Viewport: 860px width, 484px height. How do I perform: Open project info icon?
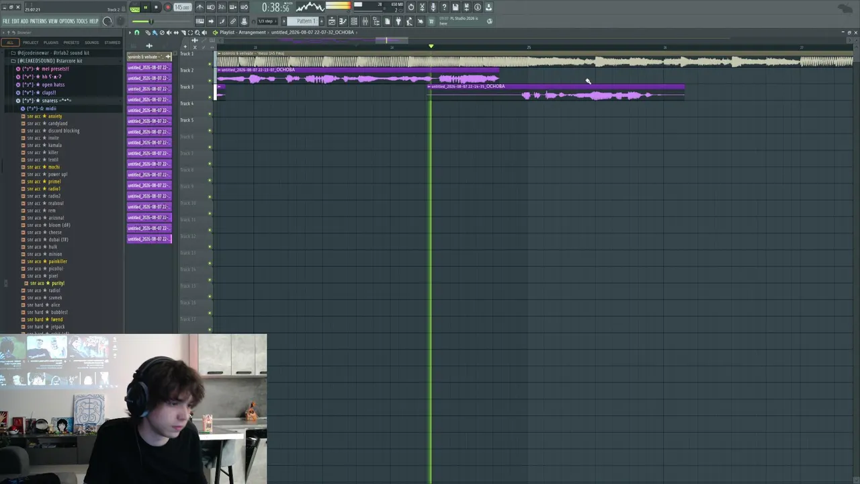tap(477, 7)
